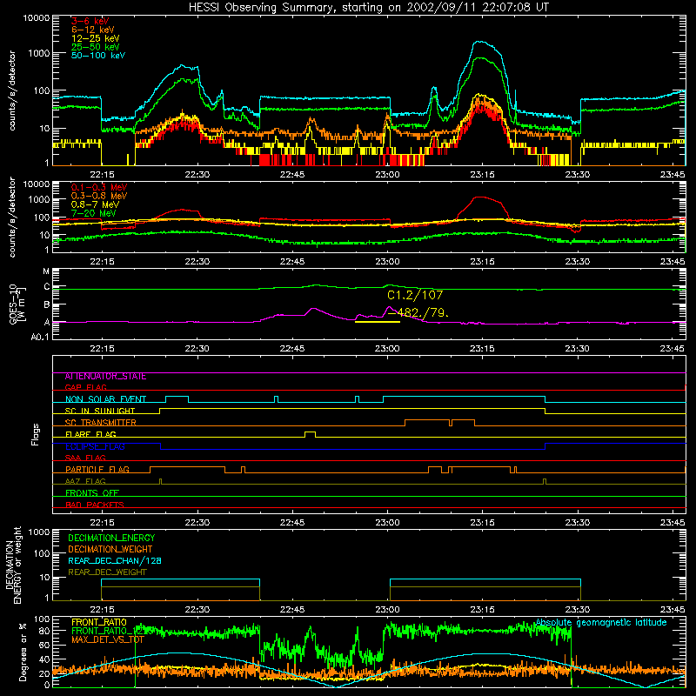This screenshot has height=696, width=696.
Task: Click the NON_SOLAR_EVENT flag label
Action: click(x=105, y=399)
